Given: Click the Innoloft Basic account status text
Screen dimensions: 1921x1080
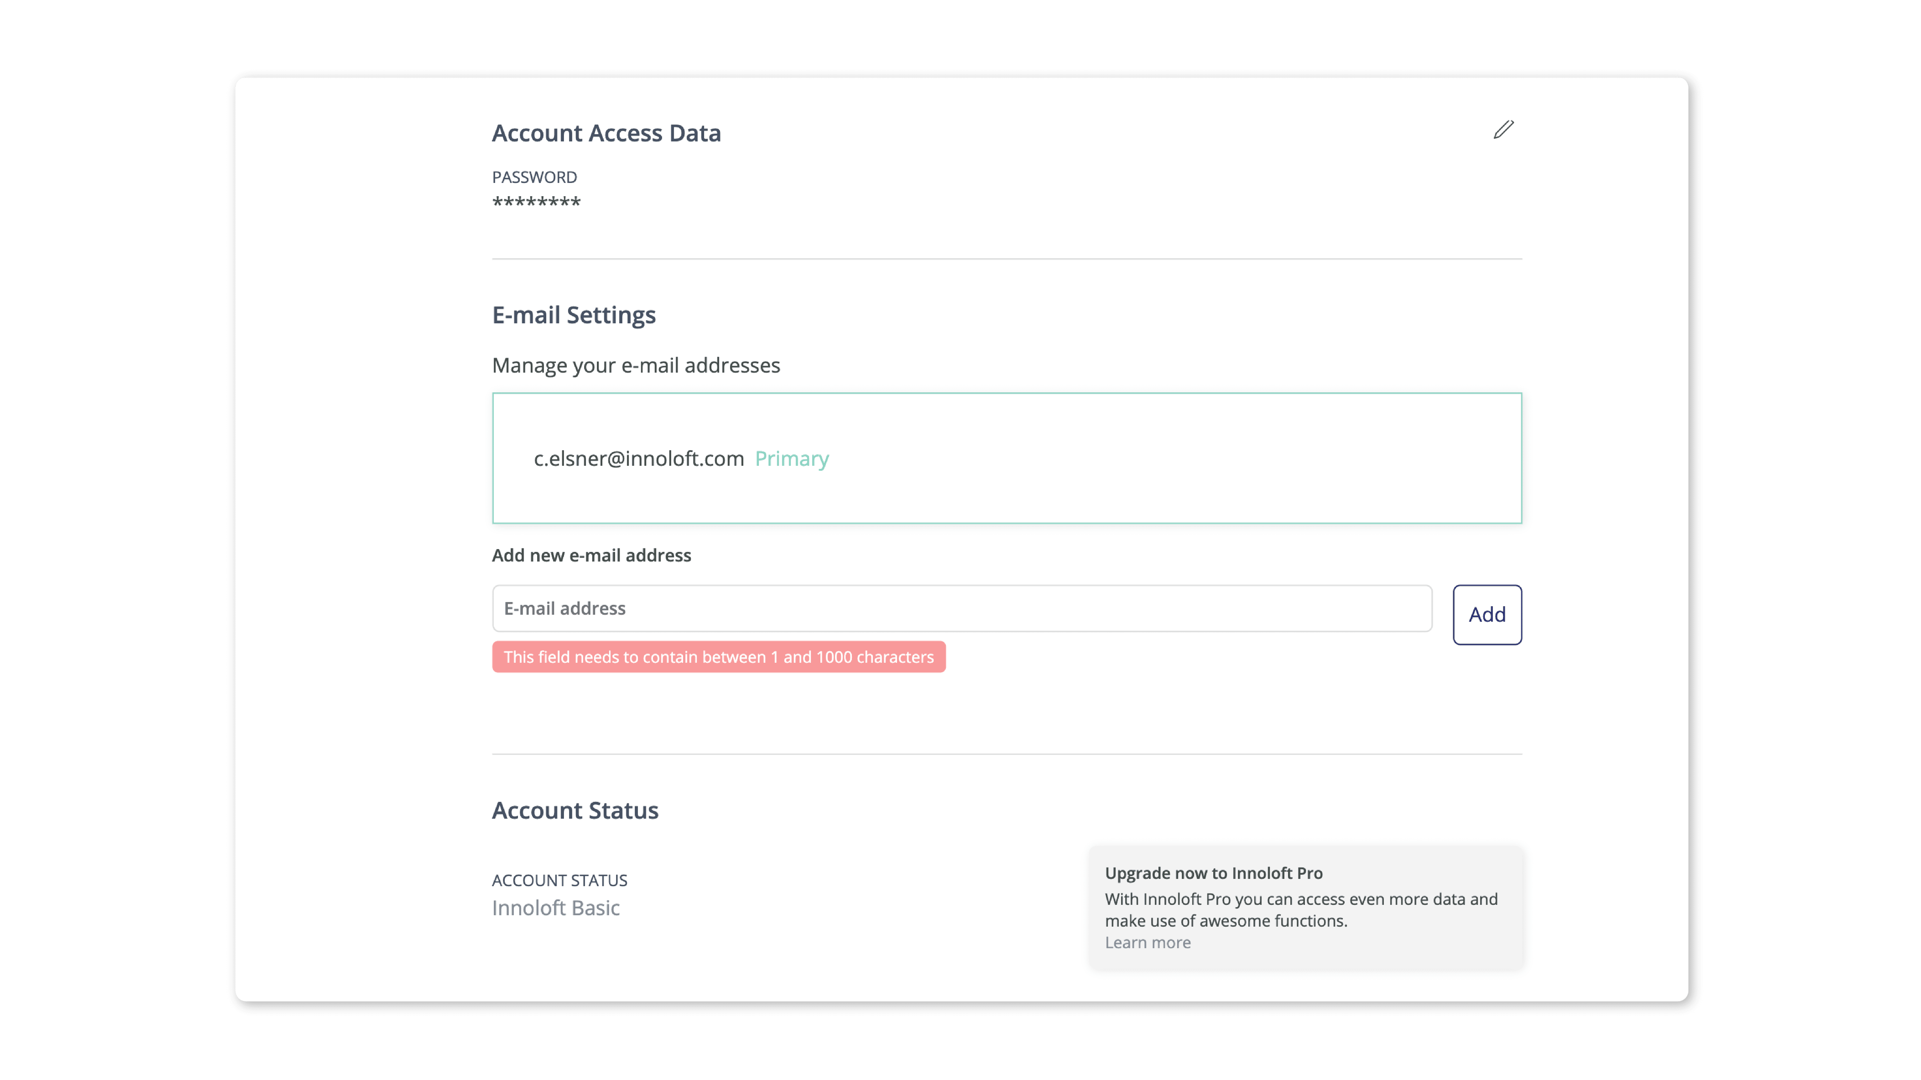Looking at the screenshot, I should coord(556,908).
